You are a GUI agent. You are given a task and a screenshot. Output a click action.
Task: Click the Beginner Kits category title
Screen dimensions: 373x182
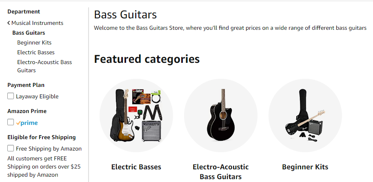point(305,167)
